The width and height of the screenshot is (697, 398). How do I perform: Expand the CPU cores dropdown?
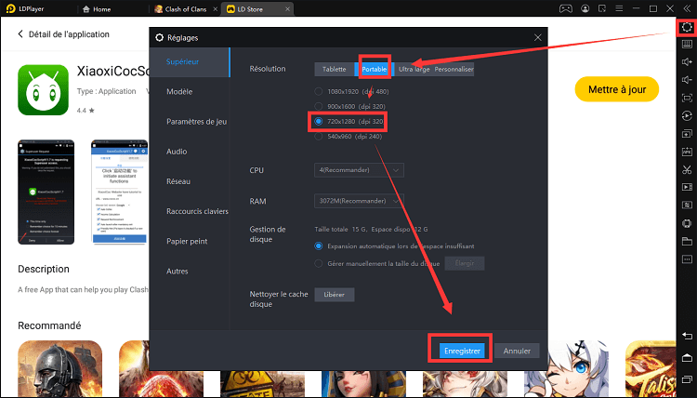(x=359, y=170)
